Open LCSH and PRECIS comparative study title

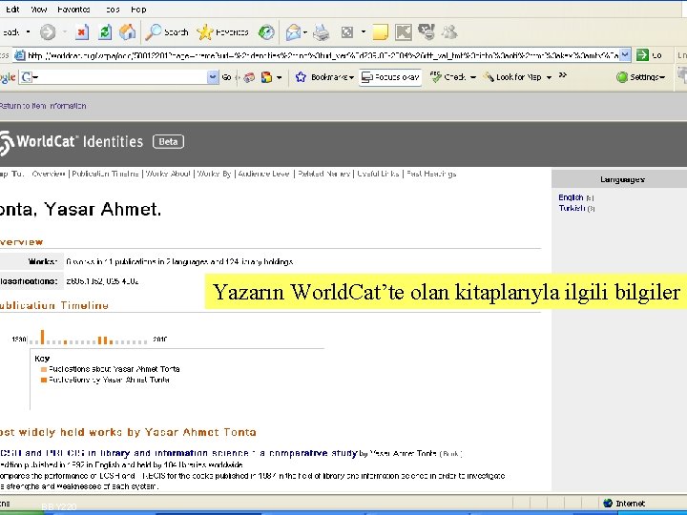pyautogui.click(x=178, y=453)
